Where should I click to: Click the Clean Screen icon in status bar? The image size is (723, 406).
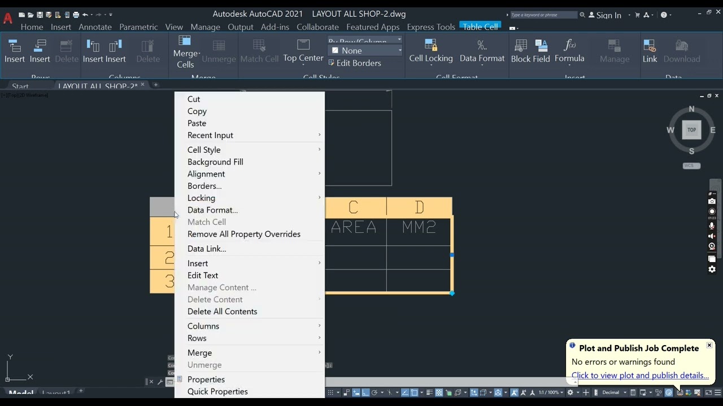[708, 392]
